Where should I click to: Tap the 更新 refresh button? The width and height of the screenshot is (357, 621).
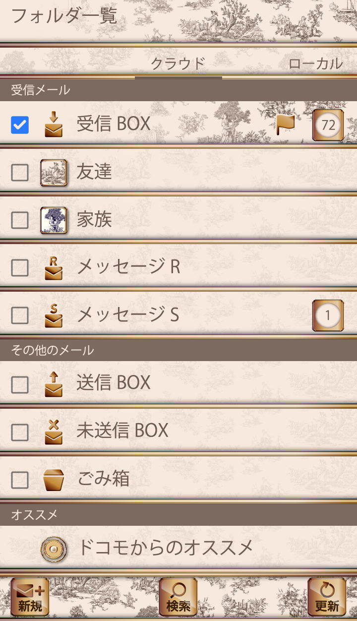tap(327, 597)
